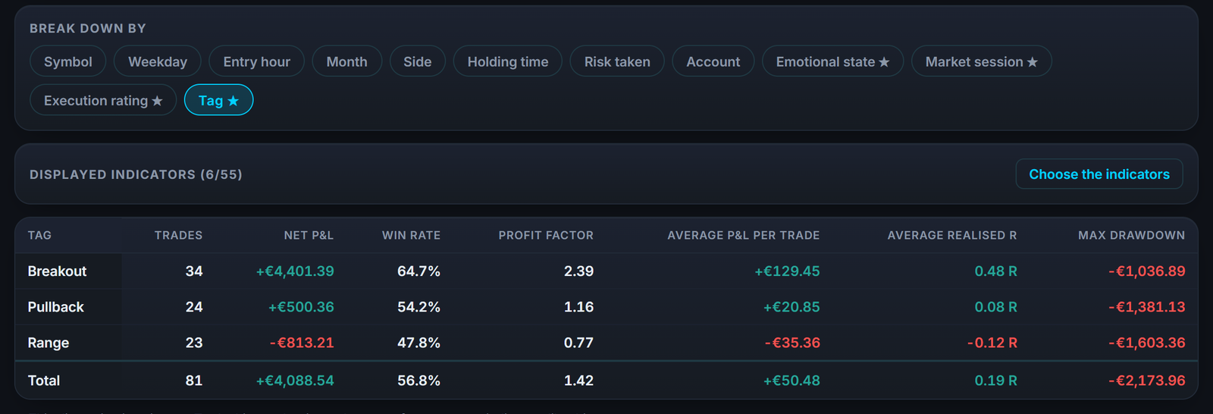
Task: Click the -€1,036.89 drawdown value
Action: coord(1147,271)
